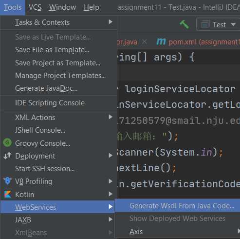Click the green Build hammer icon
Image resolution: width=240 pixels, height=239 pixels.
185,24
